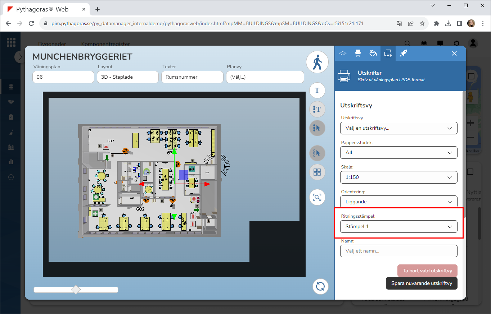
Task: Click the slider handle below the floor plan
Action: point(76,290)
